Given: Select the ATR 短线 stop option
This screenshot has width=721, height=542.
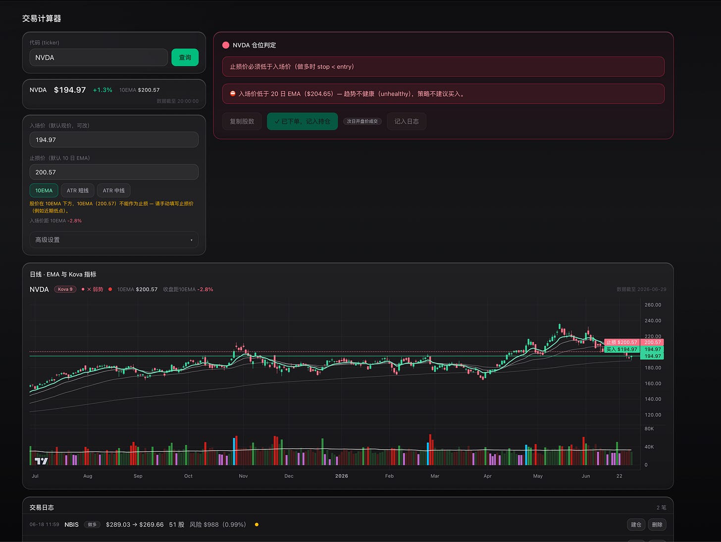Looking at the screenshot, I should [x=78, y=190].
